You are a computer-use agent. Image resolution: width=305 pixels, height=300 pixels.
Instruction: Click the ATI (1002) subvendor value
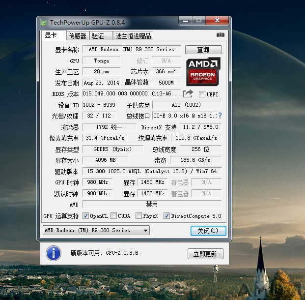[187, 105]
